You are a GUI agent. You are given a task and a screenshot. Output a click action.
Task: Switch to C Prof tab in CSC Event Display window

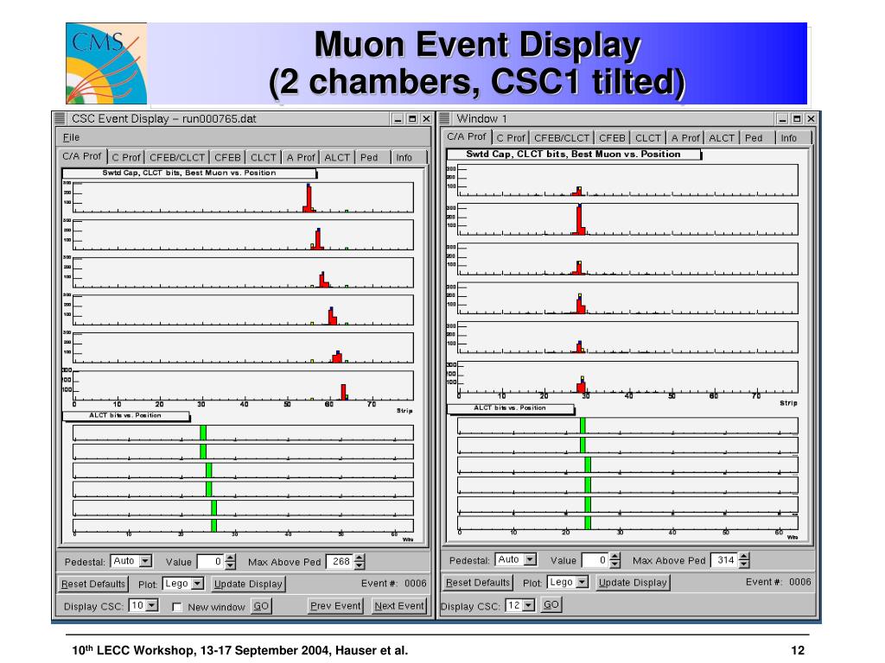tap(126, 157)
